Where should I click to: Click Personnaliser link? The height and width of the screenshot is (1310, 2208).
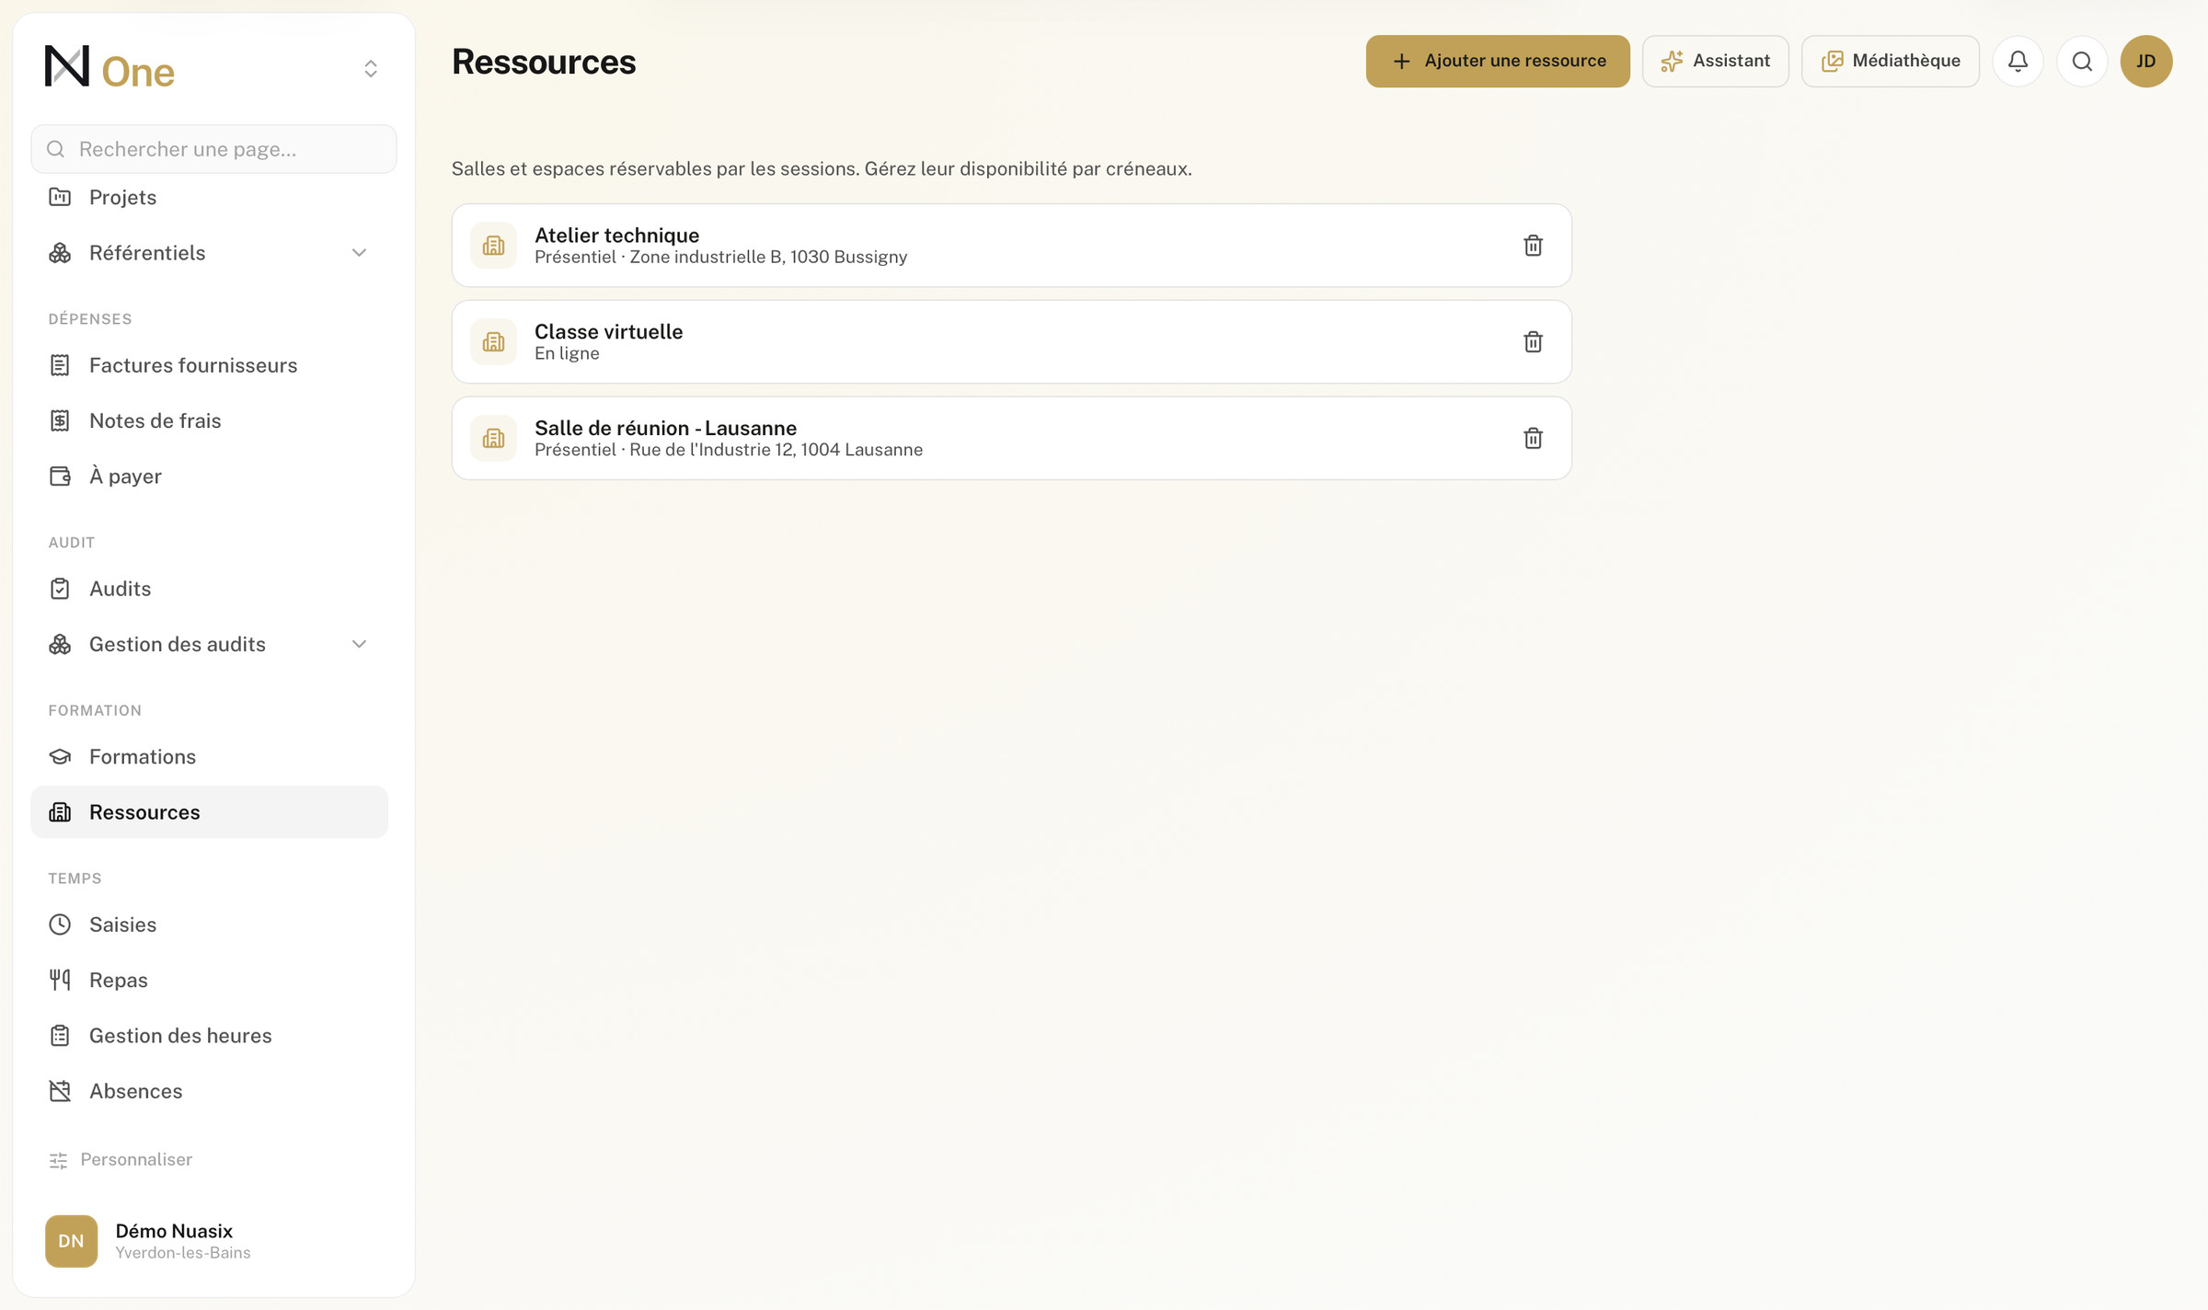coord(121,1160)
